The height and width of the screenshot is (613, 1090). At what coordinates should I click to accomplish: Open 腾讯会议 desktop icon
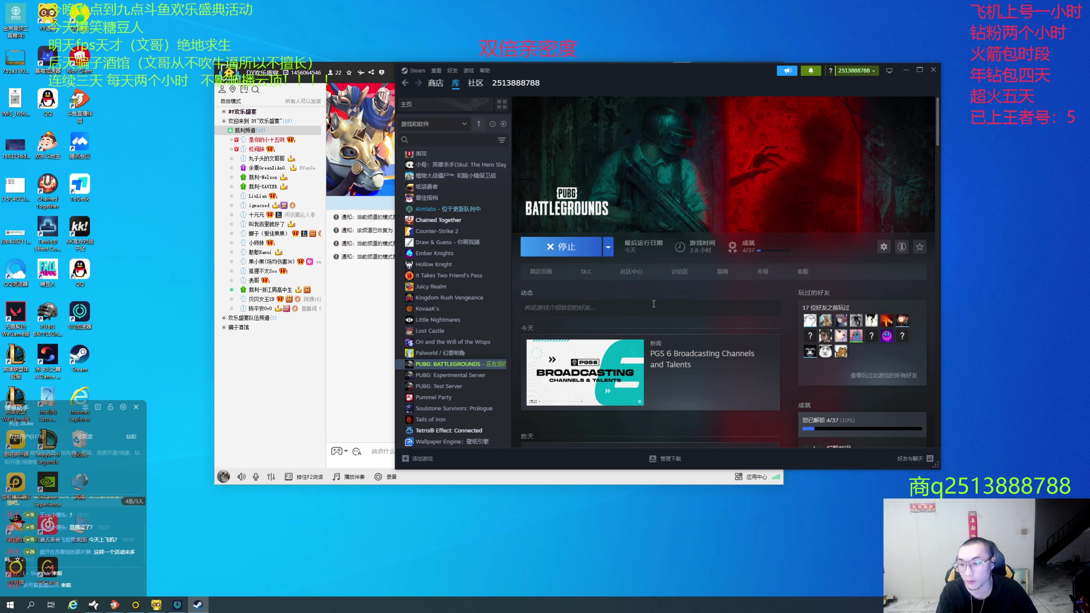coord(80,146)
